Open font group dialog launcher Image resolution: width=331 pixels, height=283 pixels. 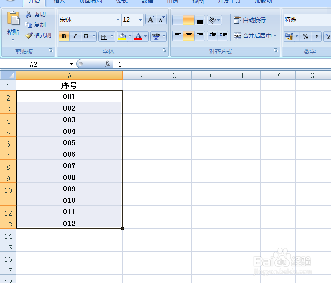click(164, 50)
